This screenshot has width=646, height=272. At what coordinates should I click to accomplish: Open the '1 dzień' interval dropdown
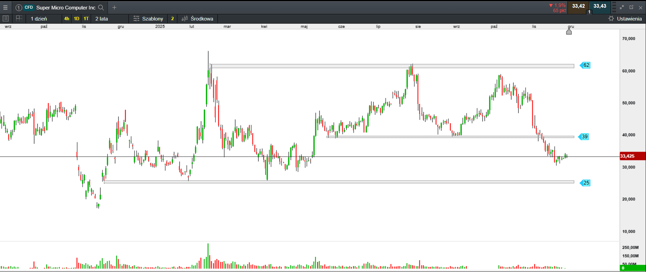coord(39,18)
